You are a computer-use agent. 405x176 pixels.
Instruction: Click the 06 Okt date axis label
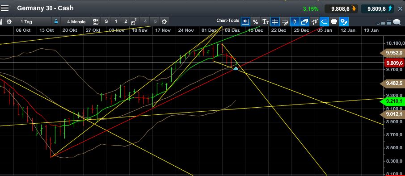coord(23,30)
